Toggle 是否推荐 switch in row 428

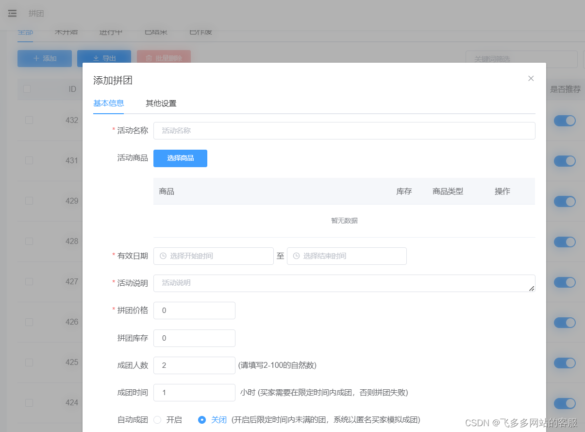click(x=565, y=242)
